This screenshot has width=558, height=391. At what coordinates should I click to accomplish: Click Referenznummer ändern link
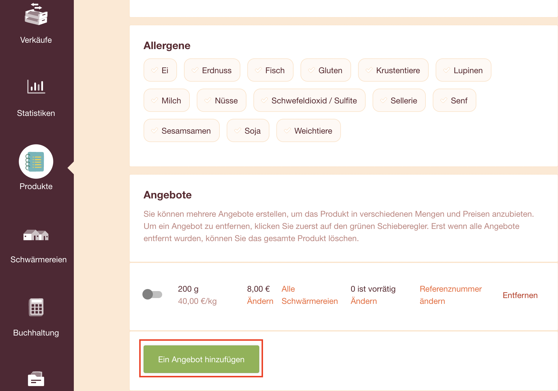point(451,295)
